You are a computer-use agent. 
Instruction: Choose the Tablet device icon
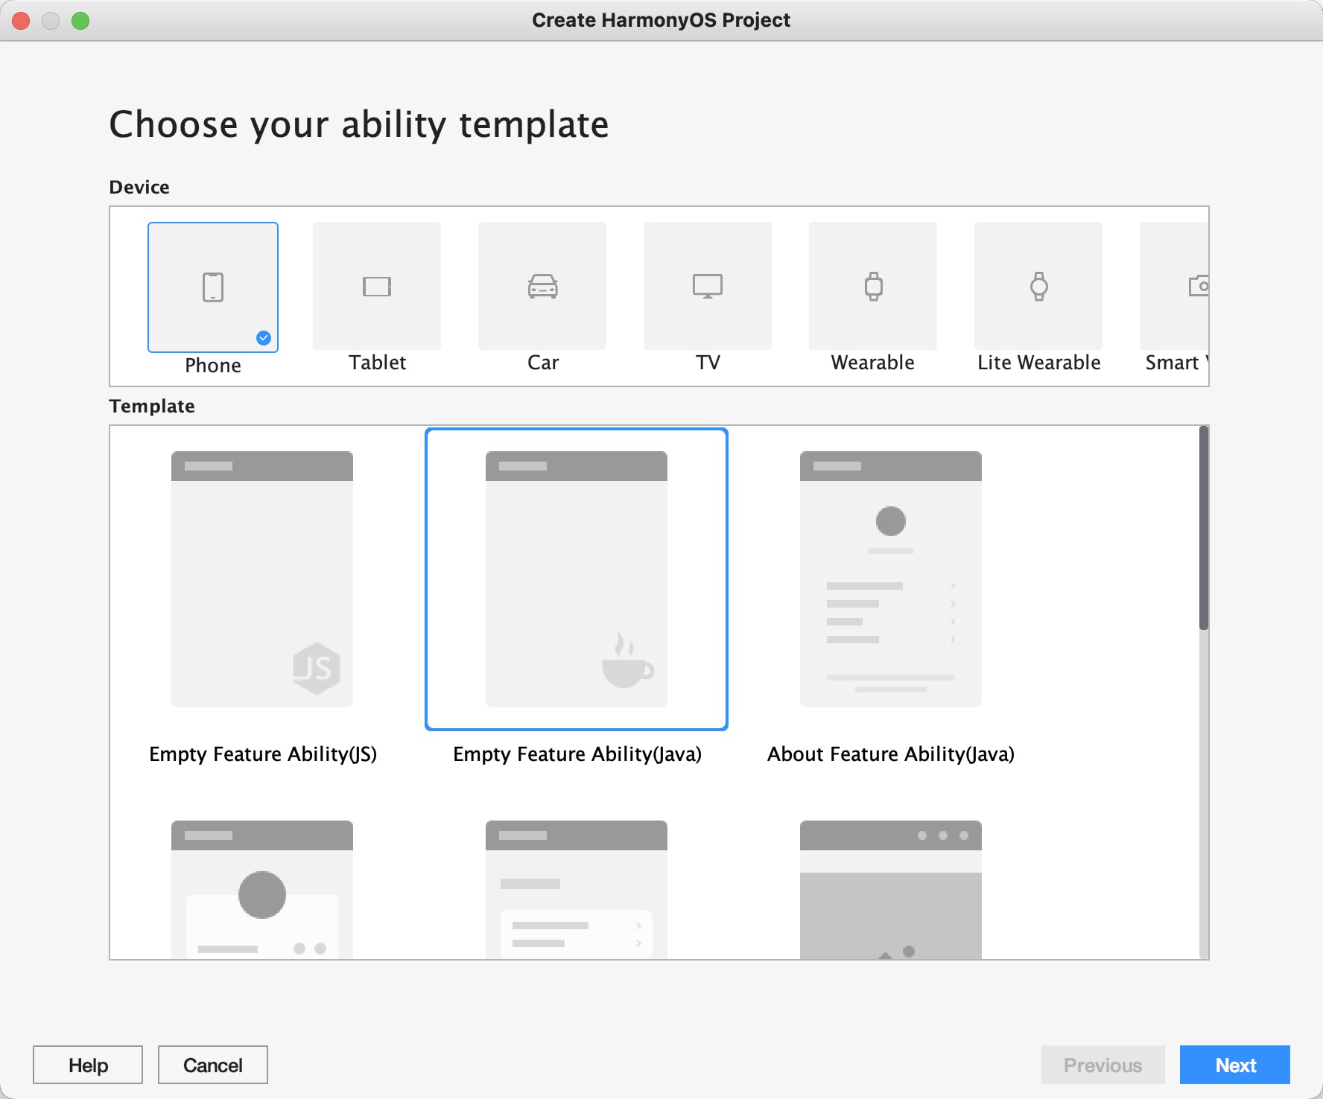click(377, 286)
